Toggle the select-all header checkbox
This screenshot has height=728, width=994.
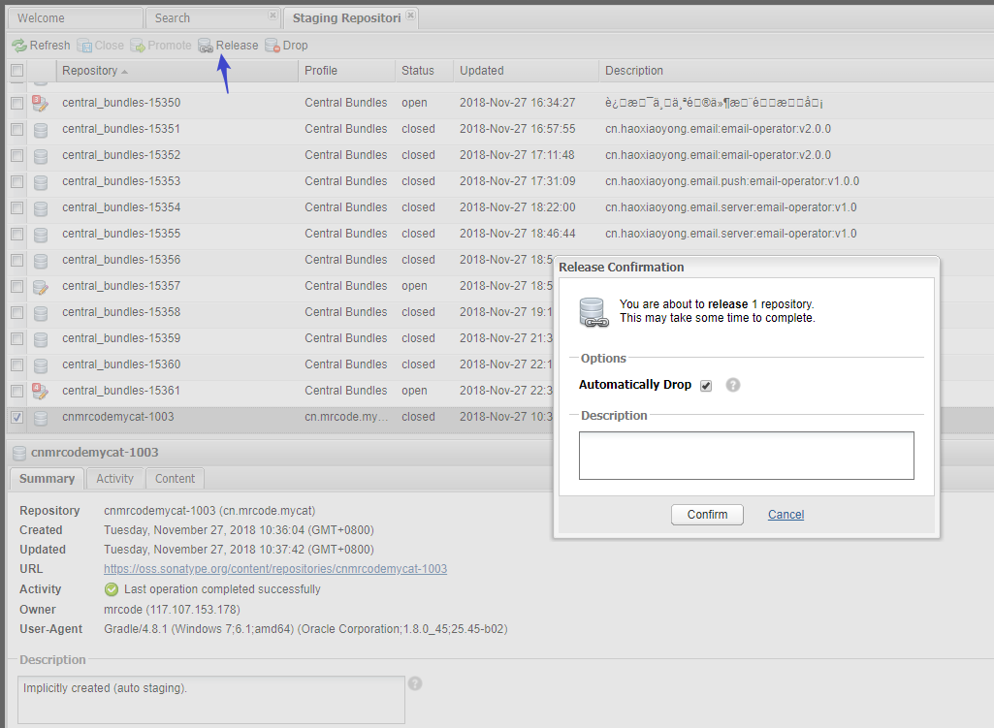pyautogui.click(x=16, y=71)
